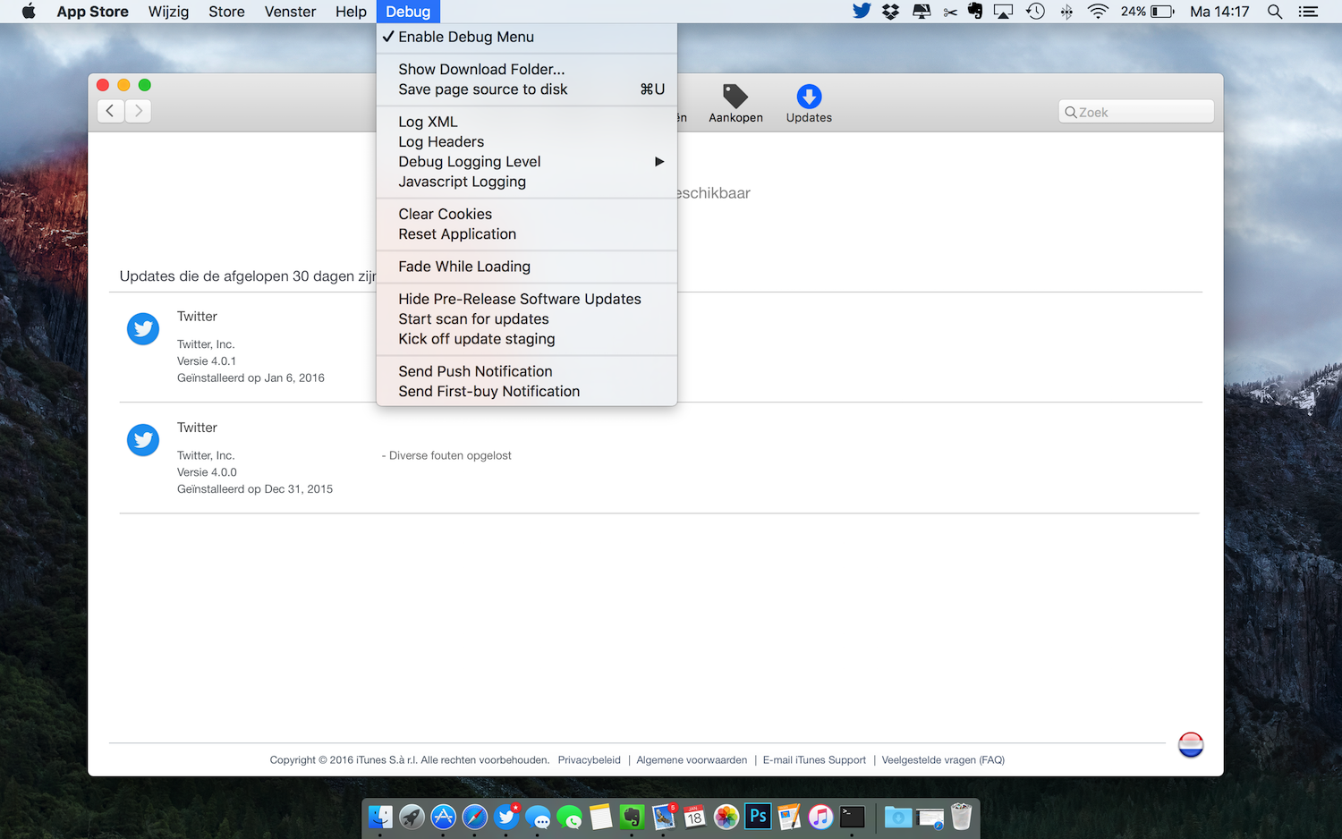Open the Venster menu
This screenshot has width=1342, height=839.
[290, 12]
